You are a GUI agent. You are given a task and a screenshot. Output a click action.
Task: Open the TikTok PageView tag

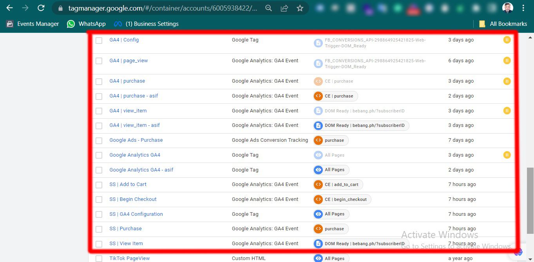129,258
